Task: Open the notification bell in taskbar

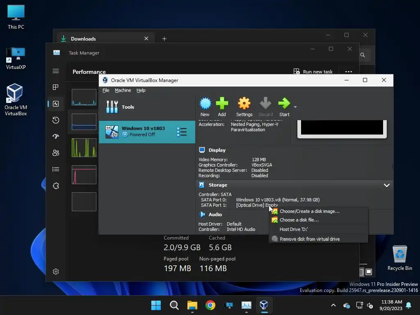Action: tap(409, 305)
